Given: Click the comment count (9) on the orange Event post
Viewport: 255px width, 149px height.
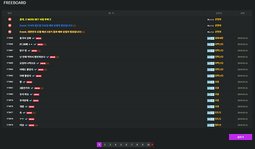Looking at the screenshot, I should pos(83,32).
